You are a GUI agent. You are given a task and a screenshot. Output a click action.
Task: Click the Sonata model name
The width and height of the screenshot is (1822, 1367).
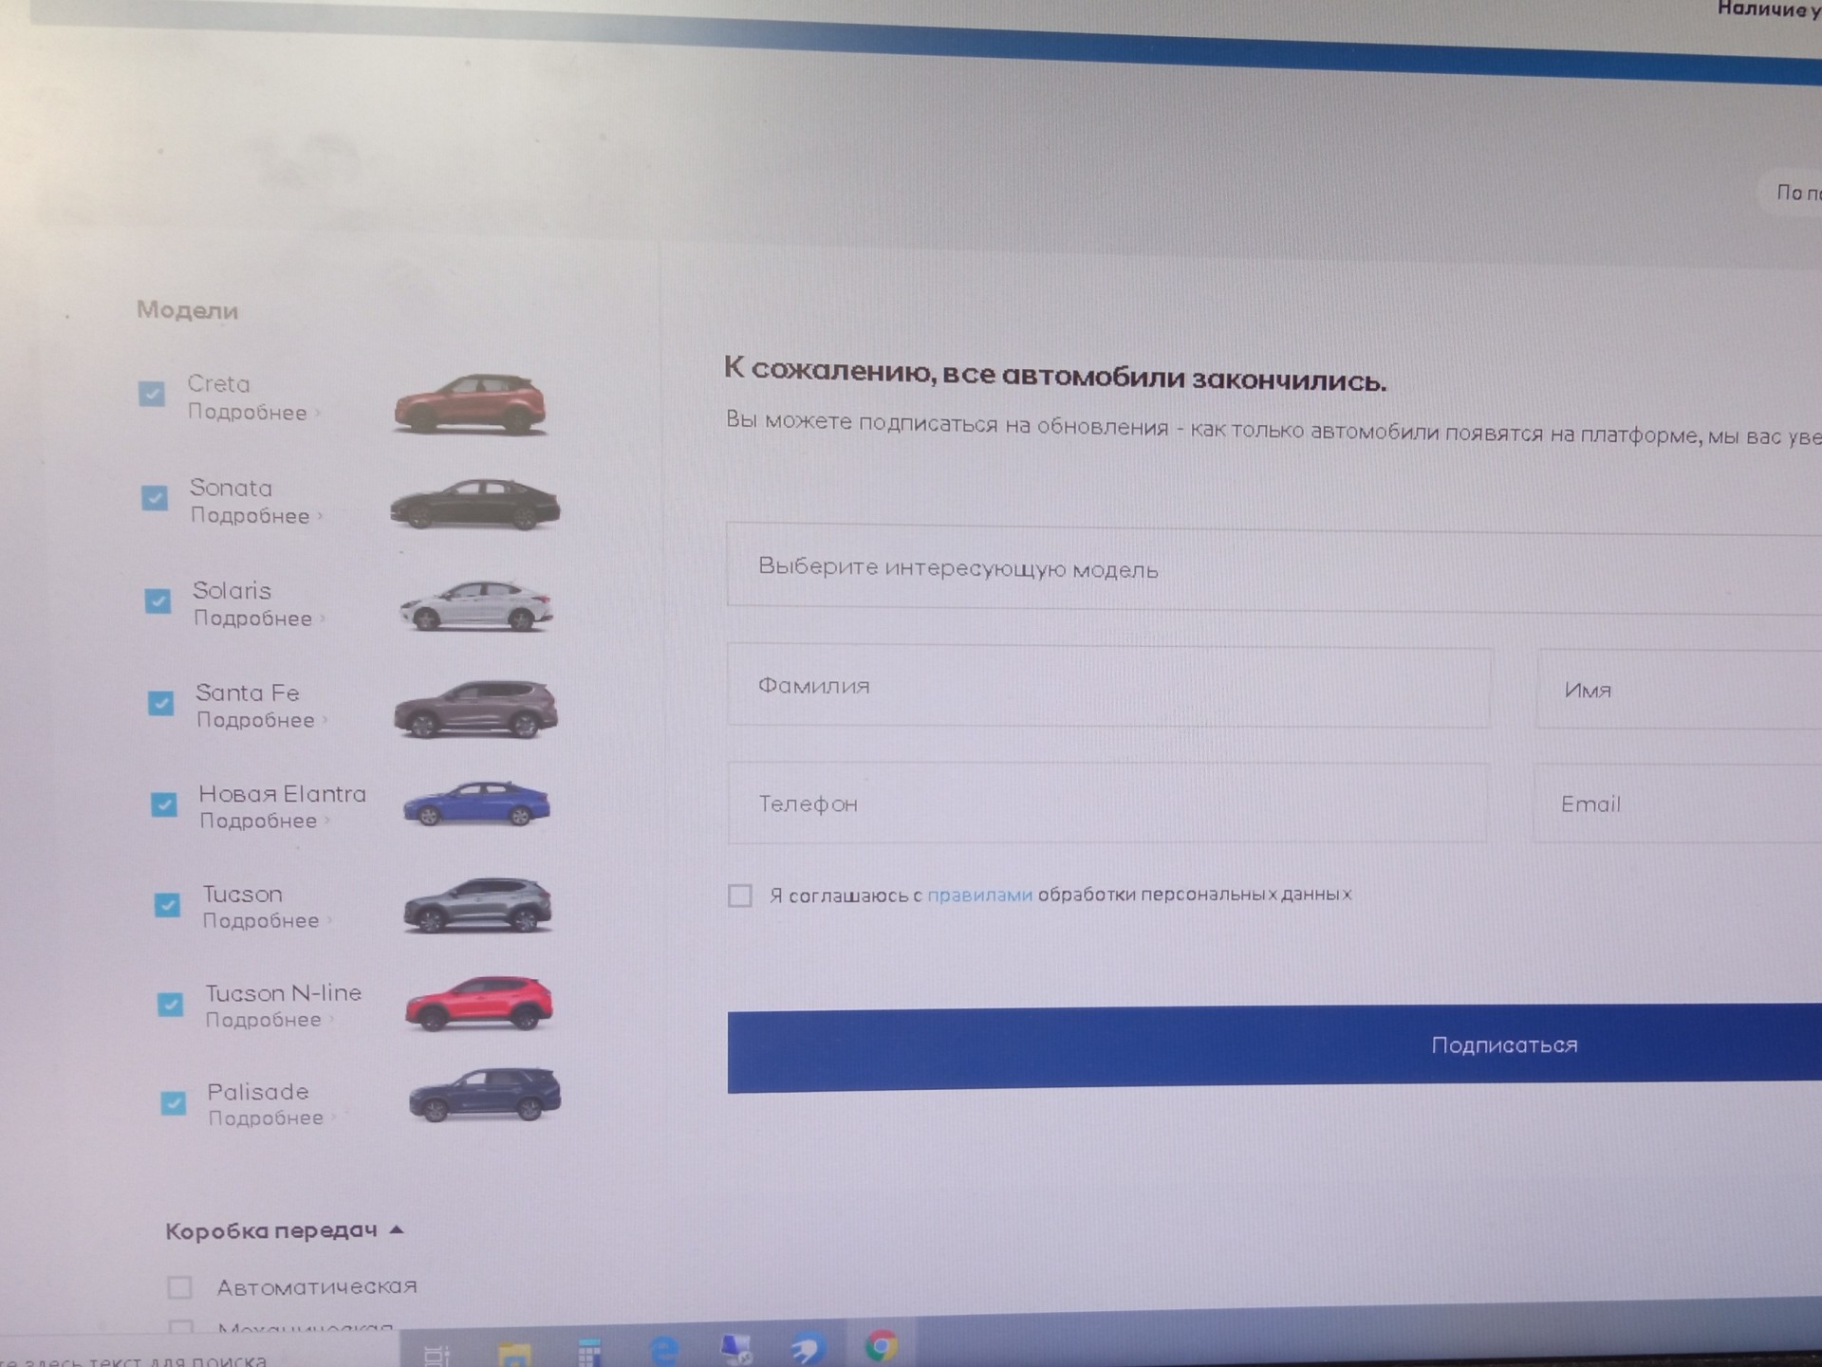click(232, 489)
